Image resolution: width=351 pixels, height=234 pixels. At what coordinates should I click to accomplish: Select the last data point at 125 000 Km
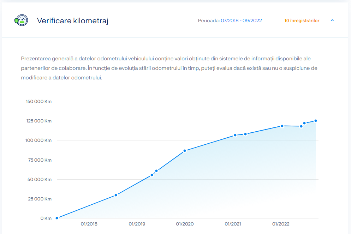[x=316, y=121]
